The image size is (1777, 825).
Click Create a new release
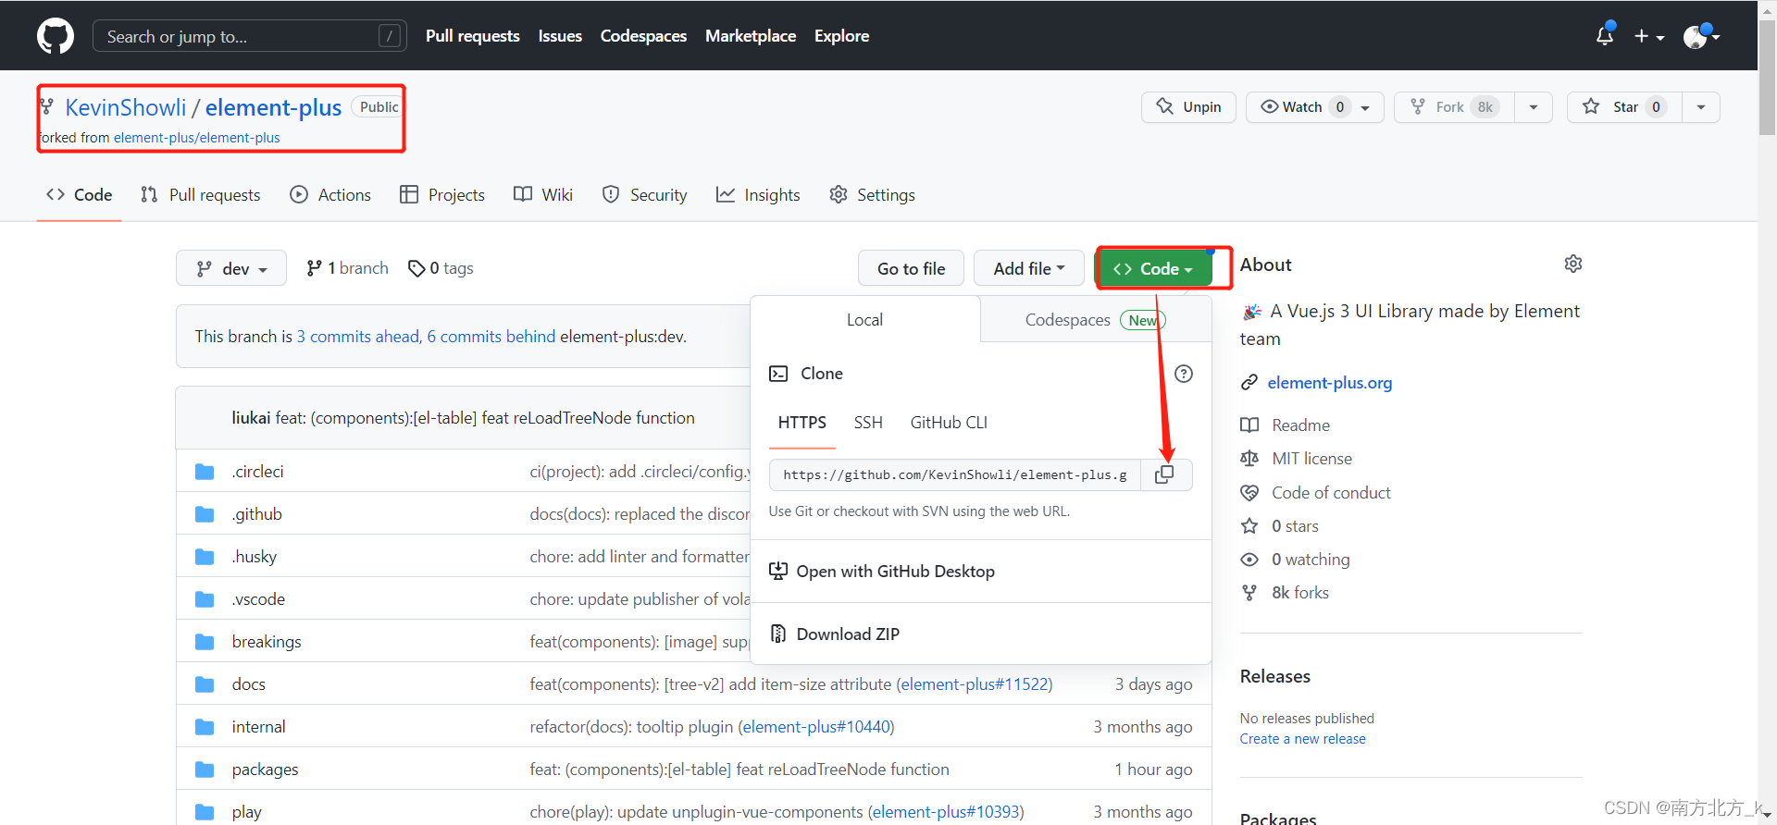1302,739
